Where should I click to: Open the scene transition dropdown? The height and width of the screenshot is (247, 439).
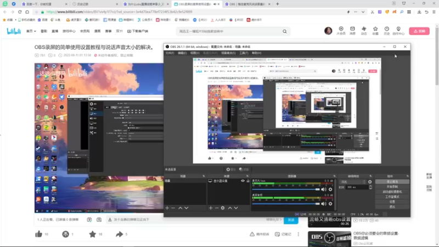pos(352,182)
